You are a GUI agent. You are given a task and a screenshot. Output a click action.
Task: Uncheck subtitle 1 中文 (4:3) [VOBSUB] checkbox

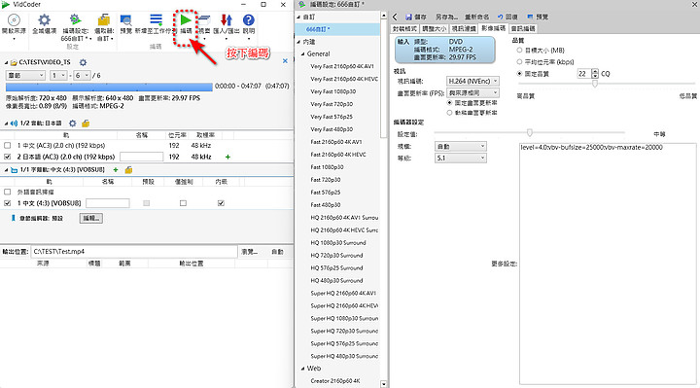pos(7,203)
